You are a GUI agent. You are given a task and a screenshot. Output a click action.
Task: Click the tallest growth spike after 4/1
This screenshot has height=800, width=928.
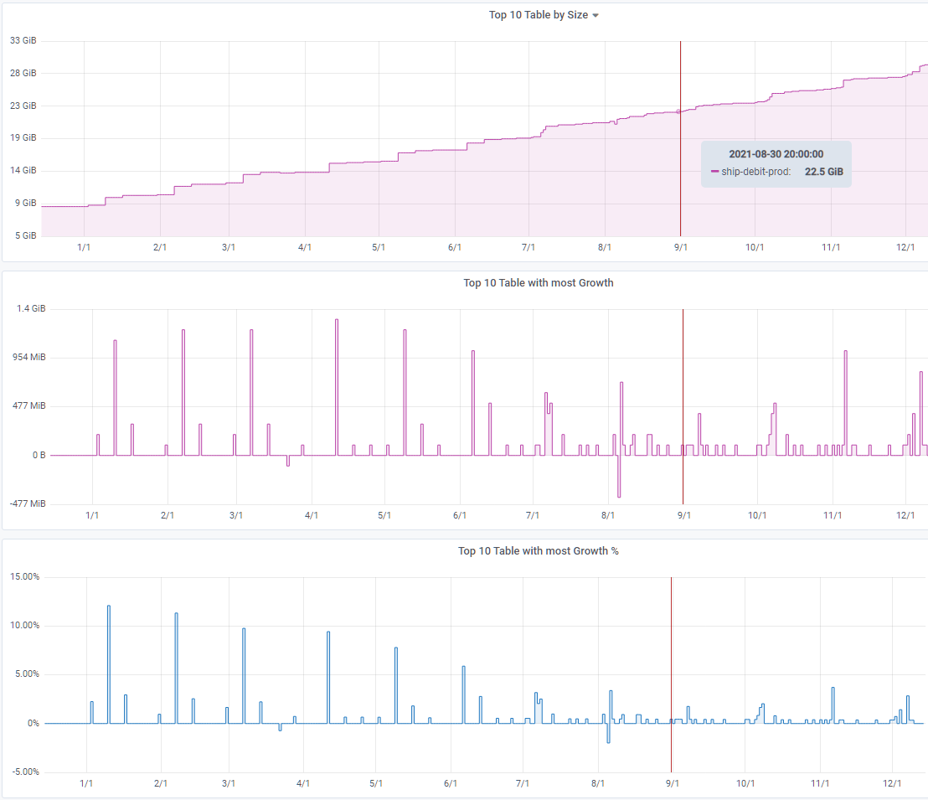tap(337, 387)
